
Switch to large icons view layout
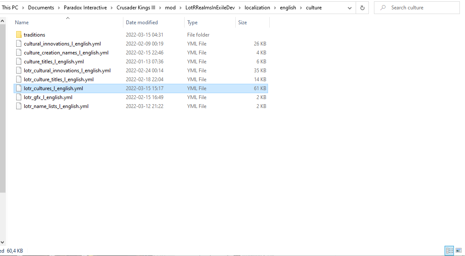pos(459,250)
